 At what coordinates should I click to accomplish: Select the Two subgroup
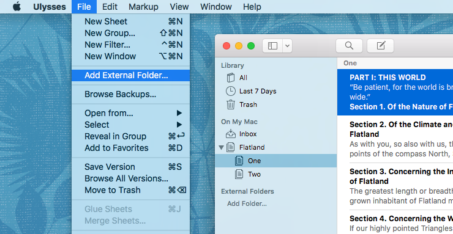275,174
